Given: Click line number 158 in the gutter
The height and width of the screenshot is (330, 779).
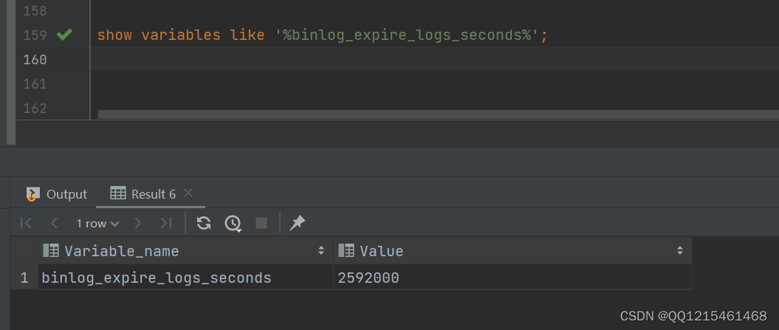Looking at the screenshot, I should coord(35,10).
